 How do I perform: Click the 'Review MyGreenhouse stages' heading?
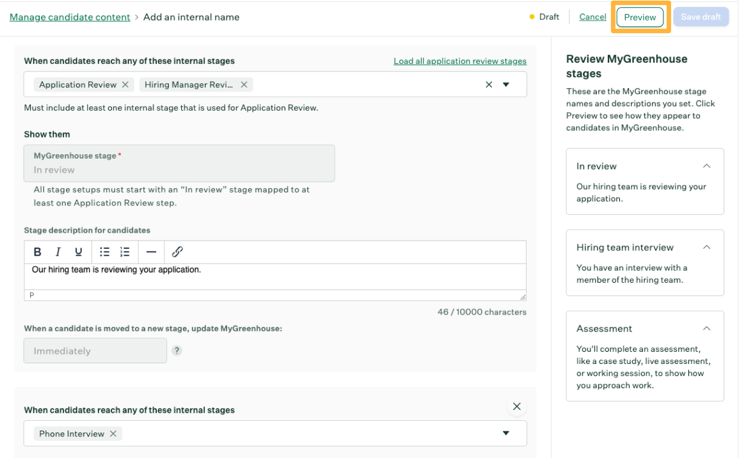(626, 66)
